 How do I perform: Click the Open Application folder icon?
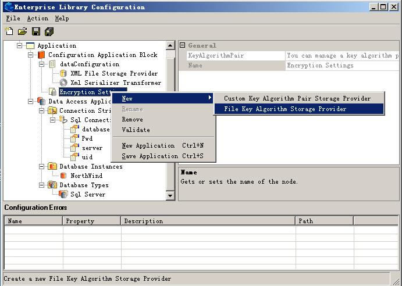click(22, 31)
